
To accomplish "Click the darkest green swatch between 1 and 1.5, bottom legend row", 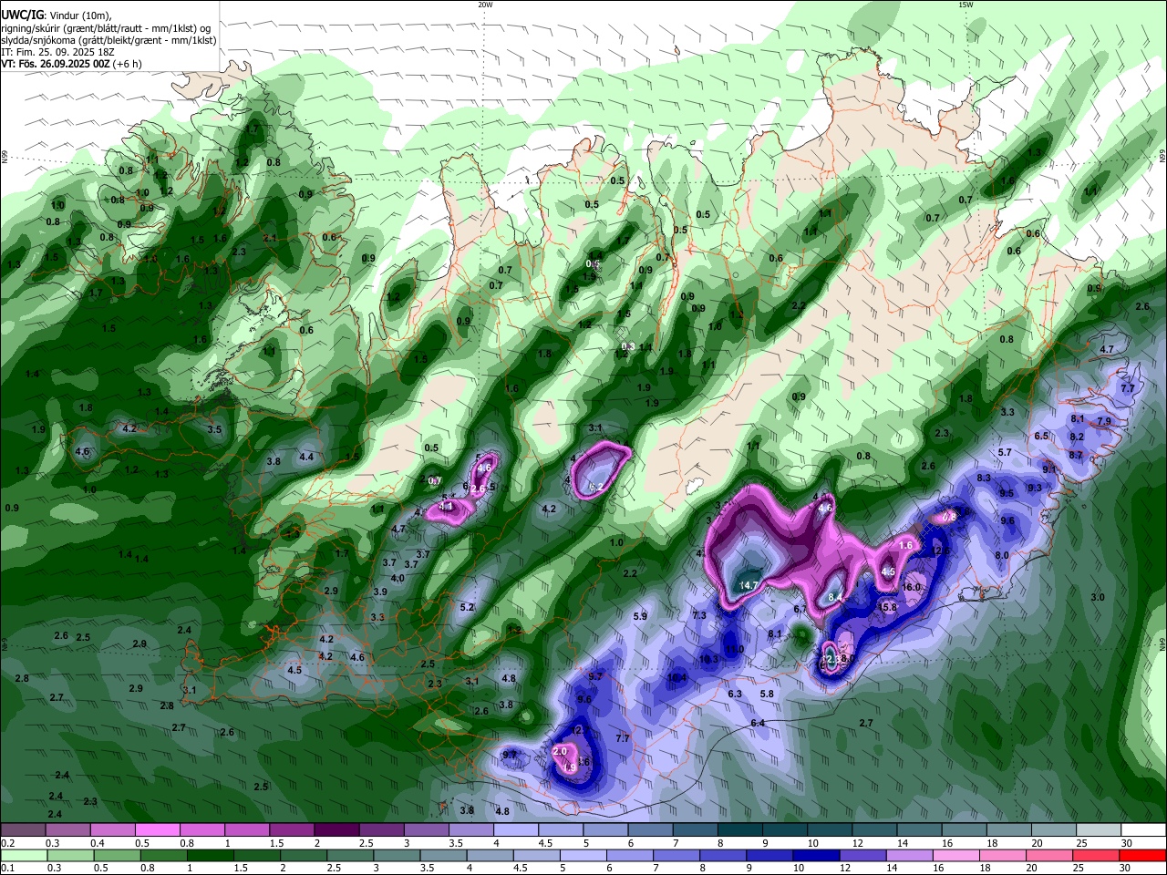I will point(211,855).
